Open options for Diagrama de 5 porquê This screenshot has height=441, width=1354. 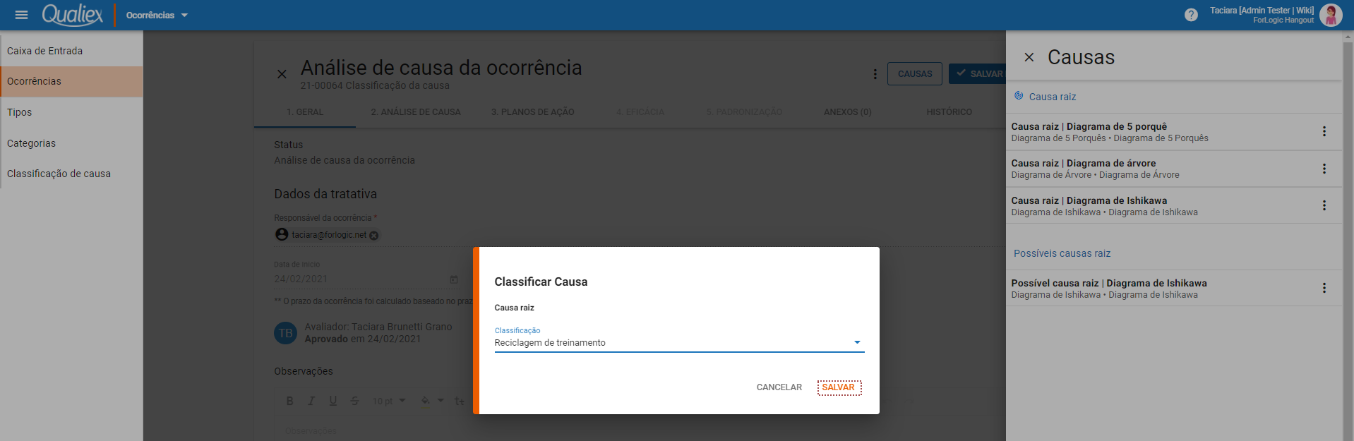pos(1324,131)
